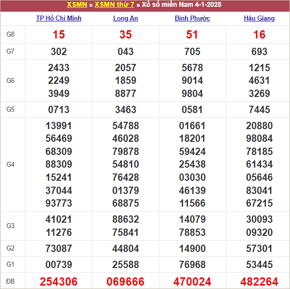Select G4 number 03030
This screenshot has width=290, height=289.
[x=192, y=177]
